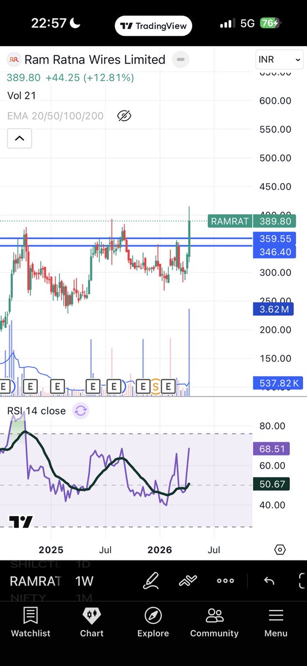
Task: Tap the E earnings marker right of S
Action: pos(169,386)
